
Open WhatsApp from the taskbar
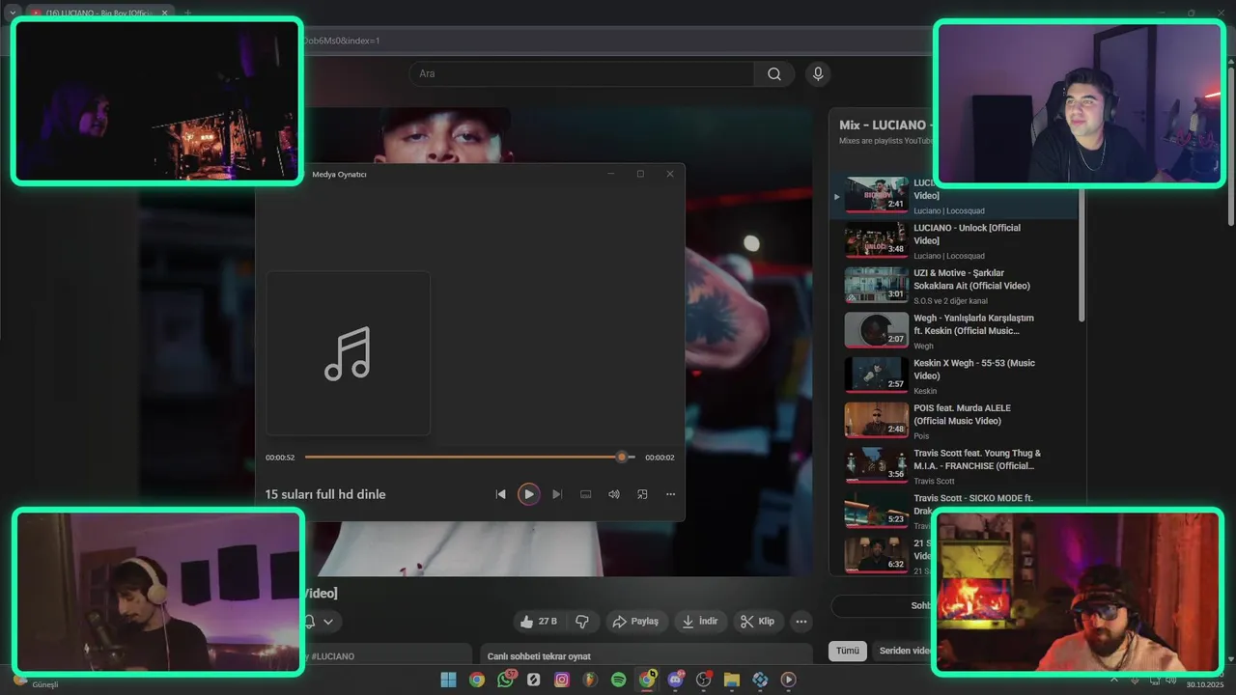(506, 680)
